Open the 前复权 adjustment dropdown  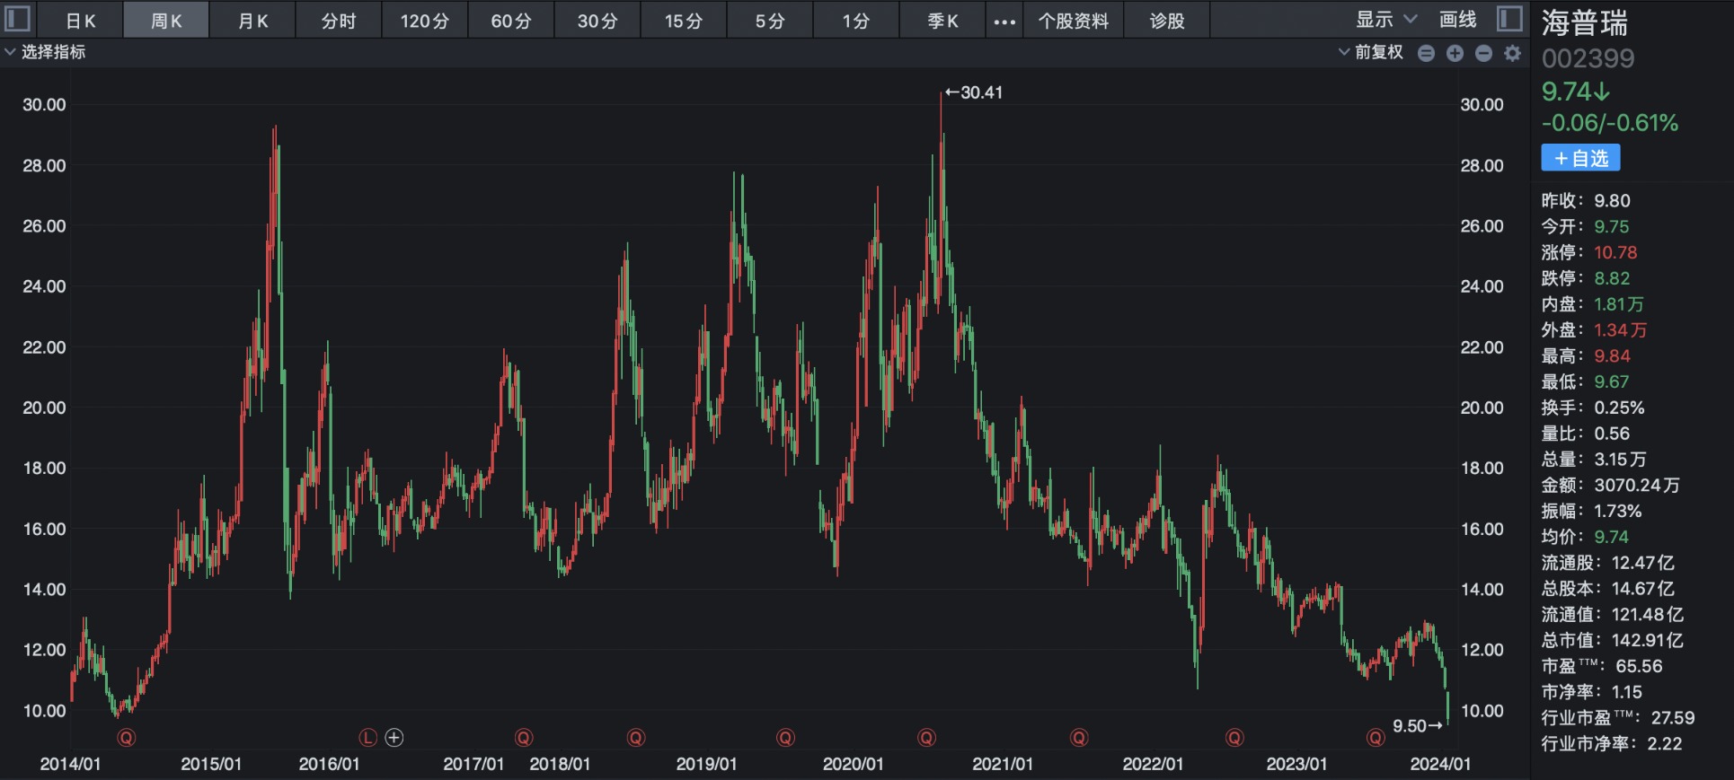click(x=1371, y=52)
